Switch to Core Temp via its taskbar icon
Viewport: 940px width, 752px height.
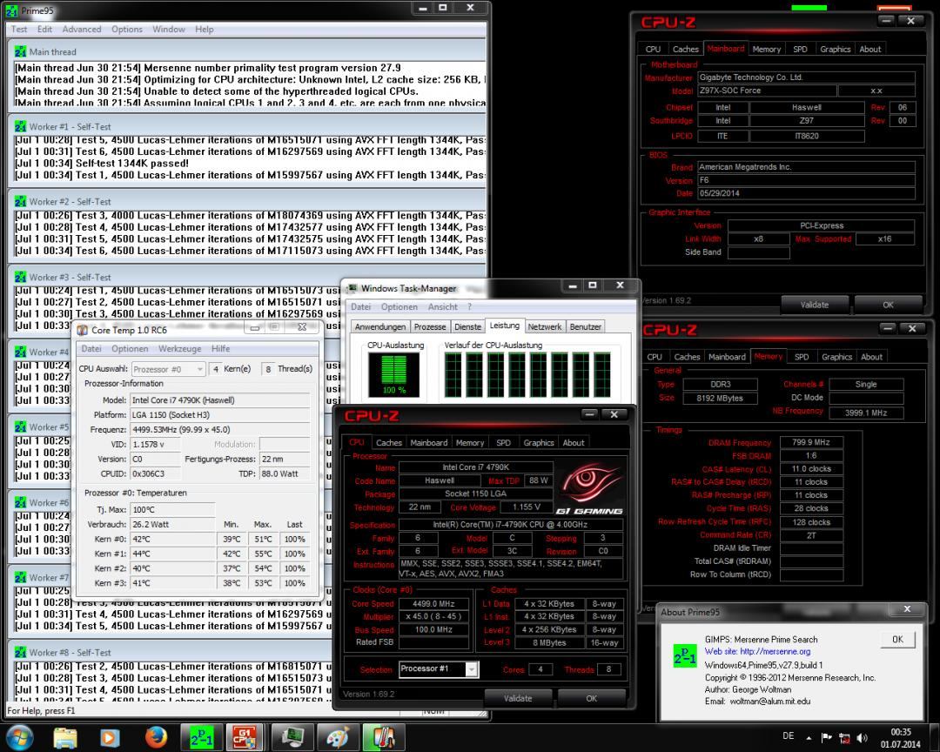pos(384,737)
